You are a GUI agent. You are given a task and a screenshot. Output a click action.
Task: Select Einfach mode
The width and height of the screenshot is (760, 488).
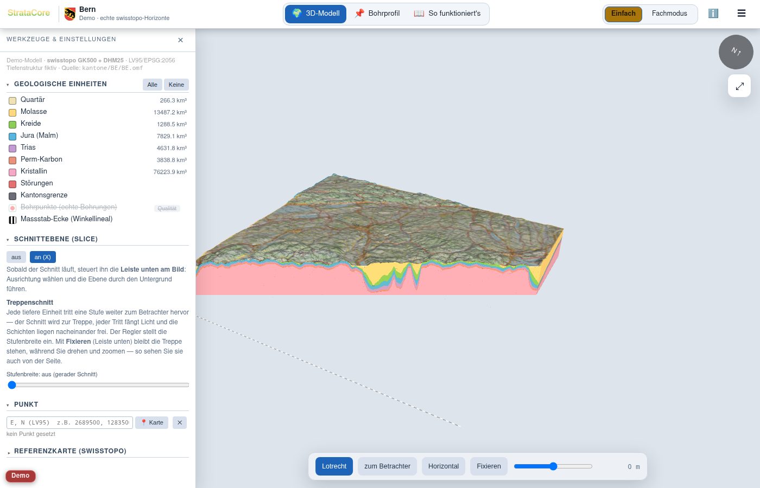tap(623, 14)
